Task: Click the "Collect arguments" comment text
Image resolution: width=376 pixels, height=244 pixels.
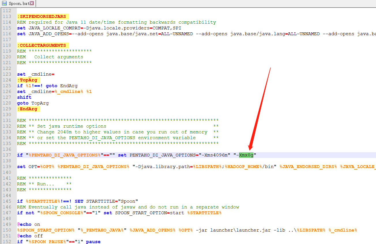Action: pos(59,57)
